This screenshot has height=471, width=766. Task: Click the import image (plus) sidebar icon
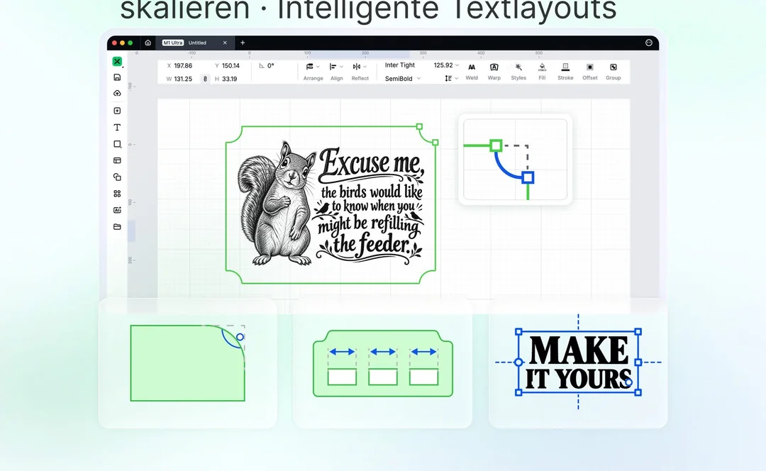(x=117, y=111)
